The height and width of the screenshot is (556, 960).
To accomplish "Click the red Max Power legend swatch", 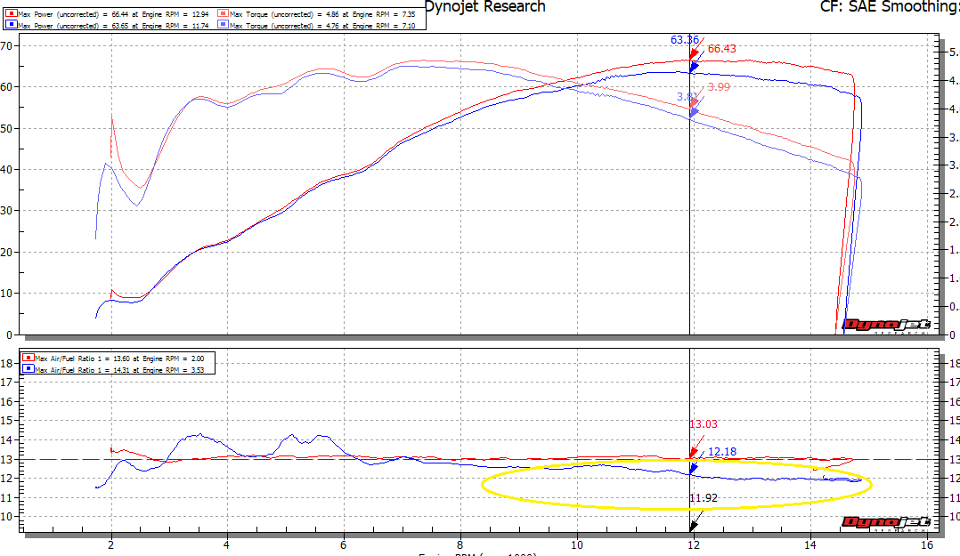I will [x=11, y=13].
